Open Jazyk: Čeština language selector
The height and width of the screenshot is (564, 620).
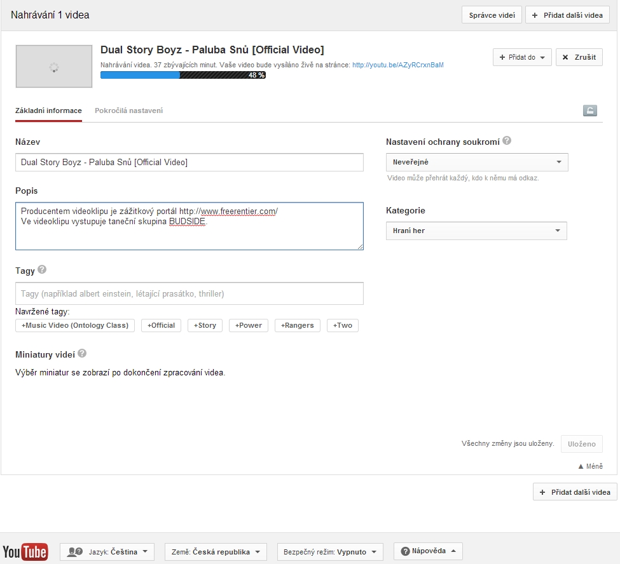coord(107,552)
